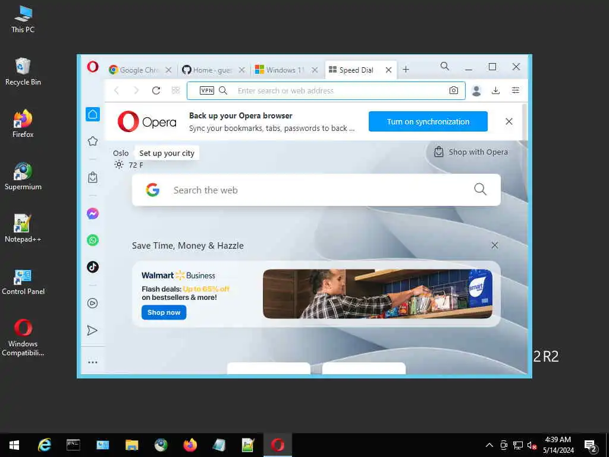The width and height of the screenshot is (609, 457).
Task: Close the Google Chrome tab
Action: pyautogui.click(x=168, y=70)
